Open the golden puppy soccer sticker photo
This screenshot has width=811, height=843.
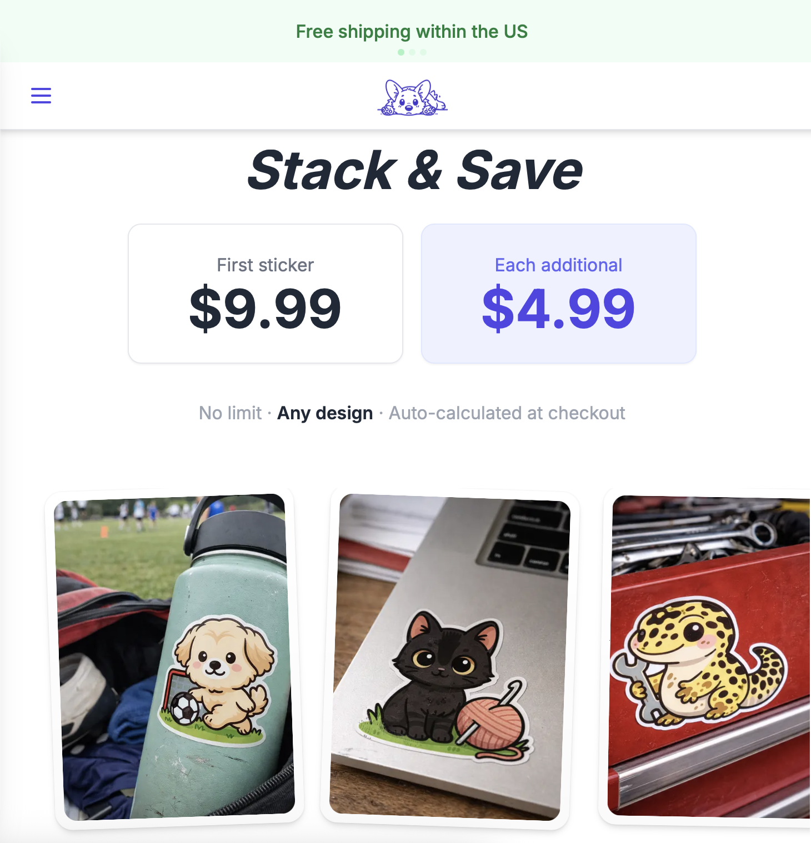coord(174,657)
